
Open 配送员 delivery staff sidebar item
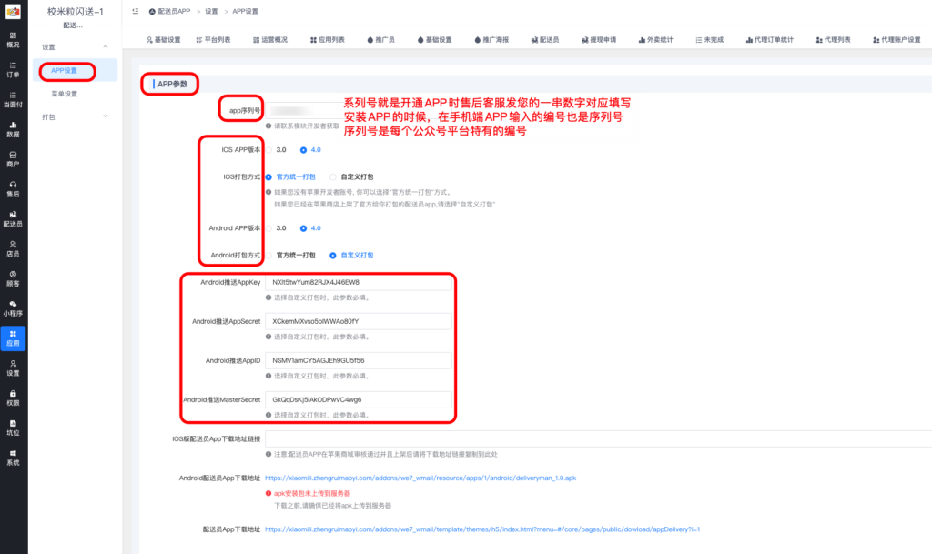coord(13,218)
